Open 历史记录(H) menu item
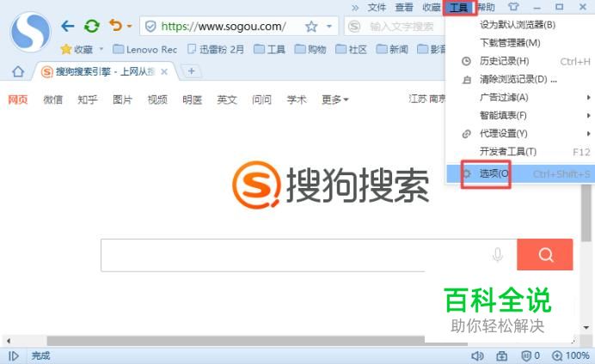Screen dimensions: 595x364 520,61
